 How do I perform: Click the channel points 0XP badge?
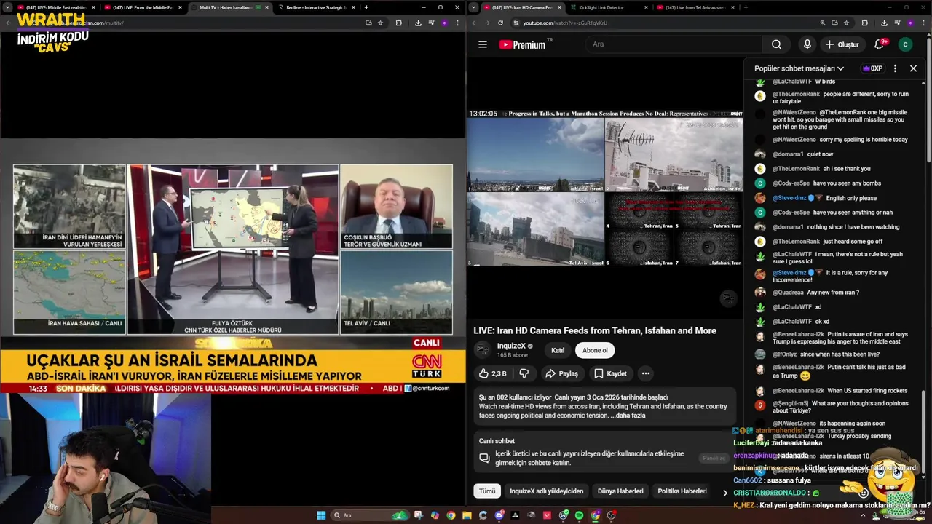coord(872,68)
